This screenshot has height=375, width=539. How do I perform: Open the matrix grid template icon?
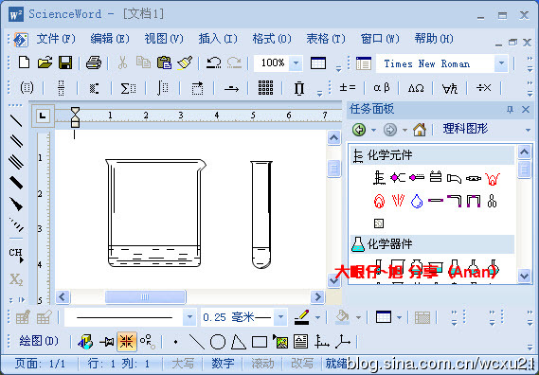[265, 88]
